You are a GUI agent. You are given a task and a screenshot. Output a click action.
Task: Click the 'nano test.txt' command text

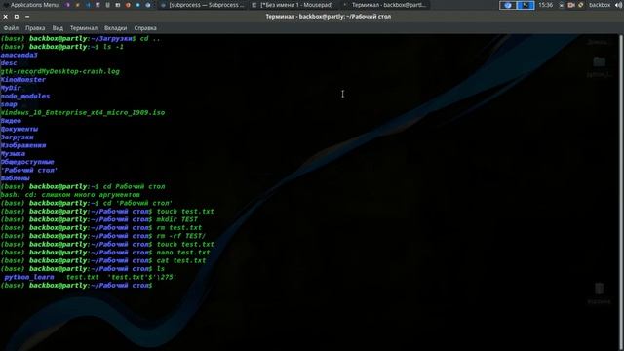point(183,253)
